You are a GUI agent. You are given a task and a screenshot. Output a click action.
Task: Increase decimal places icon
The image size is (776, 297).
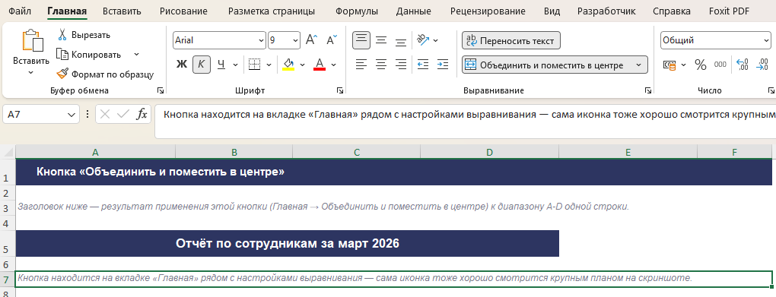point(743,65)
